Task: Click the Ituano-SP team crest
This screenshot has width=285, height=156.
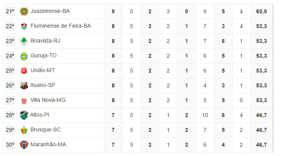Action: [x=24, y=85]
